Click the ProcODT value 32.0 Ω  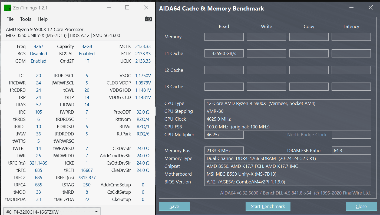pos(143,112)
